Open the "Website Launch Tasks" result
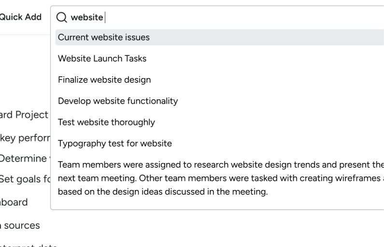Image resolution: width=384 pixels, height=247 pixels. (x=102, y=58)
